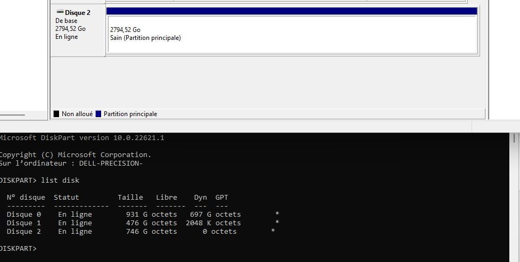Click the blue Partition principale legend swatch
The height and width of the screenshot is (262, 520).
pos(98,114)
